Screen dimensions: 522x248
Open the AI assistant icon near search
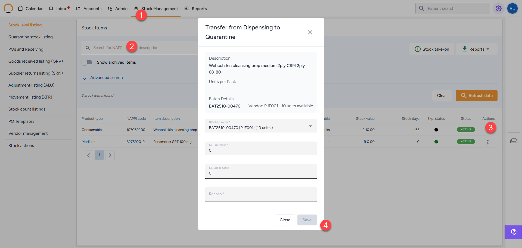point(498,8)
